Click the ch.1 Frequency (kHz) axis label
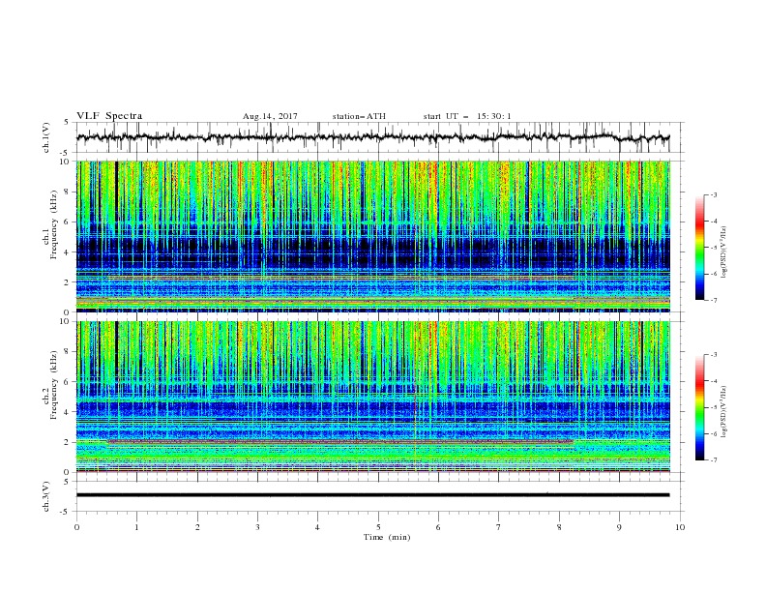This screenshot has width=766, height=592. (x=50, y=225)
